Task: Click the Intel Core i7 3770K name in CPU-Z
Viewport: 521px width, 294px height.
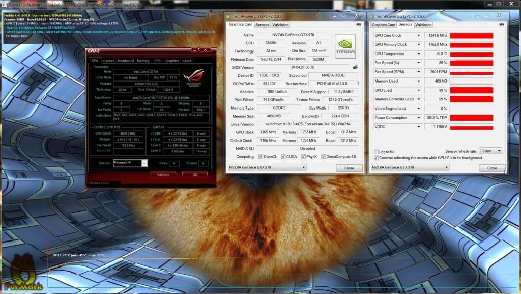Action: click(146, 72)
